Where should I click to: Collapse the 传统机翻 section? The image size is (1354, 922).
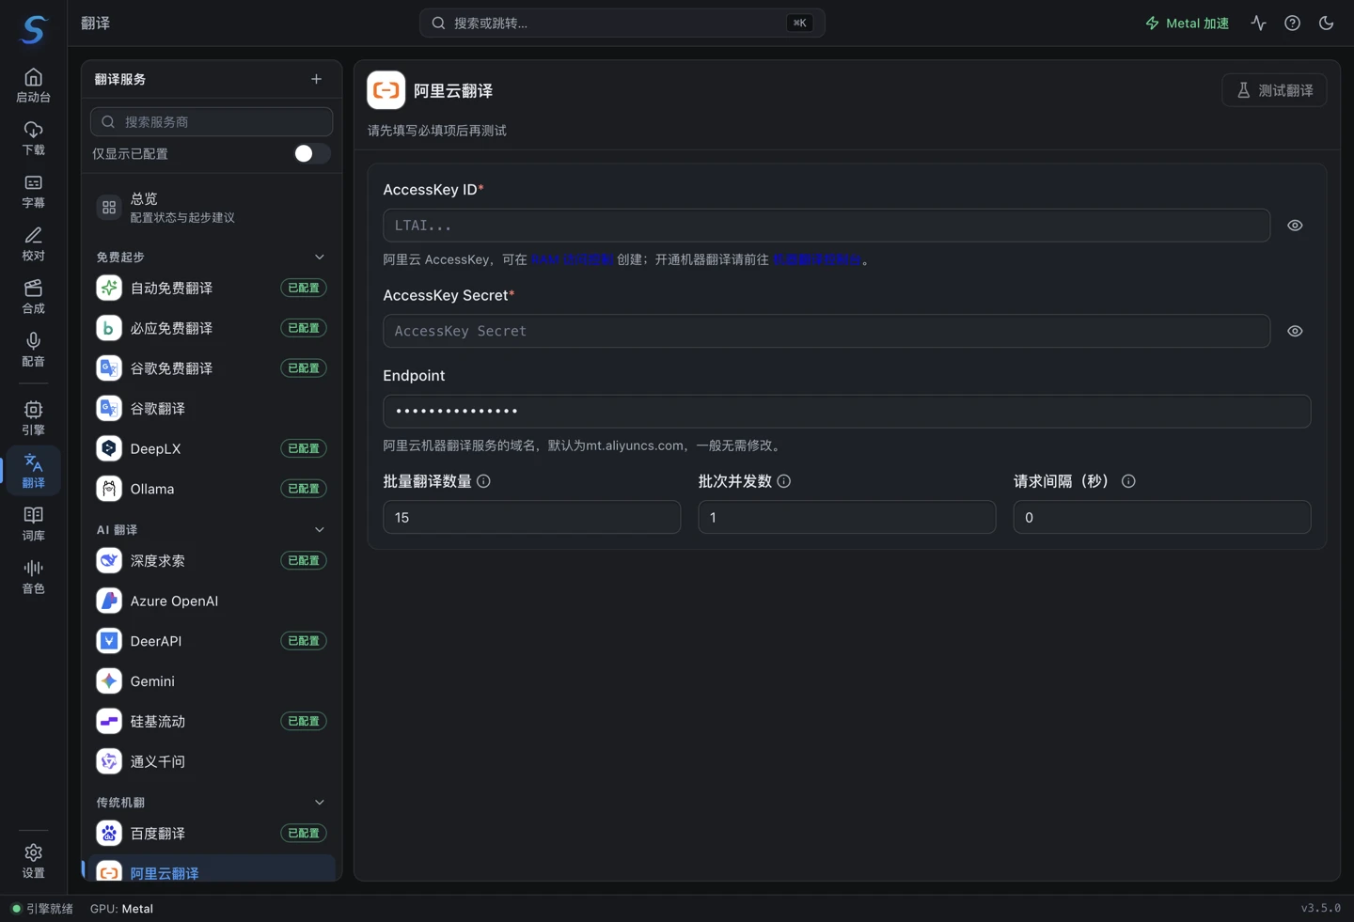320,802
